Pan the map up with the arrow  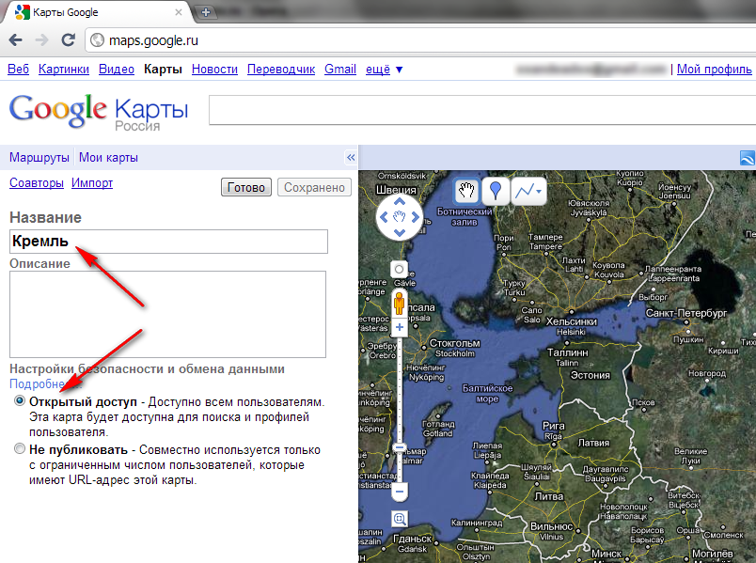(400, 201)
